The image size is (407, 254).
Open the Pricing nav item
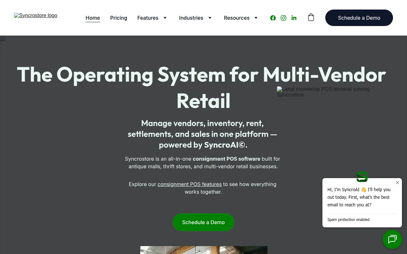tap(119, 18)
